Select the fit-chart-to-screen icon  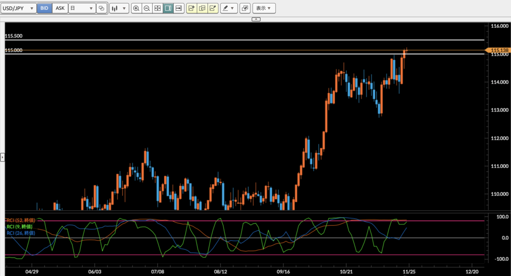(x=157, y=8)
